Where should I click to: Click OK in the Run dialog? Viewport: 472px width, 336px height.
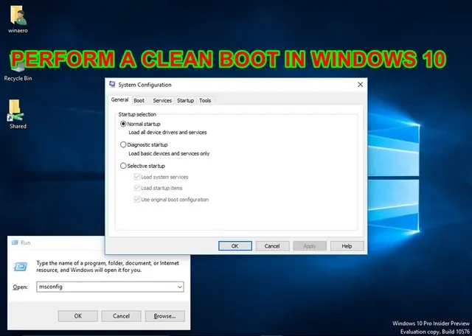click(x=78, y=316)
